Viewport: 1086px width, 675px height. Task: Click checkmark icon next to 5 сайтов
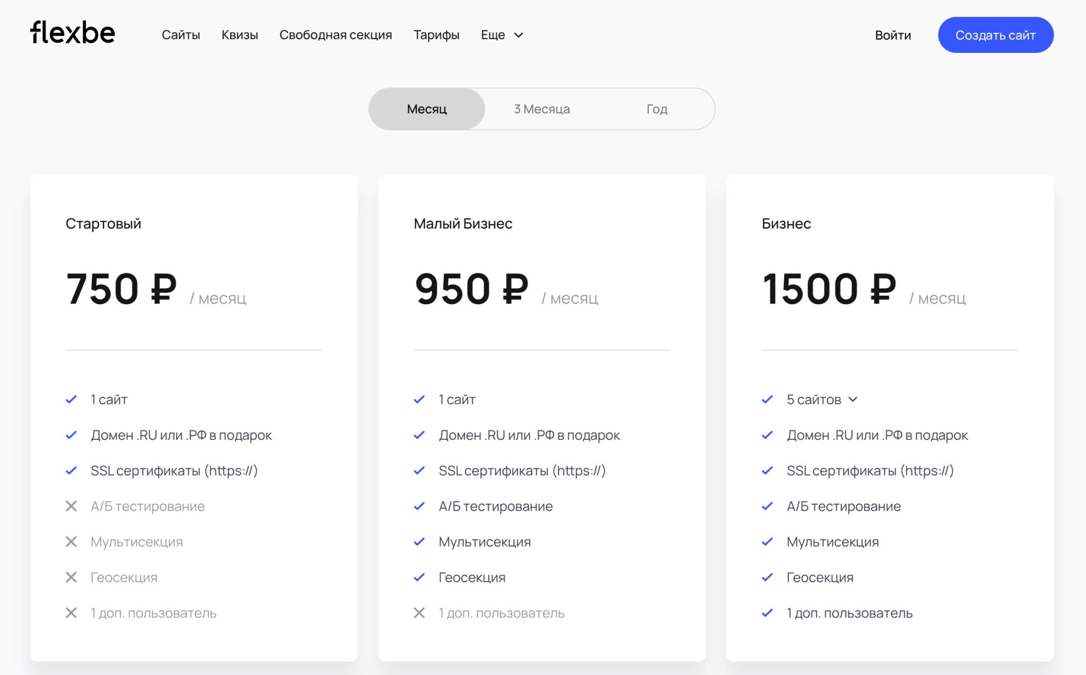(x=767, y=399)
